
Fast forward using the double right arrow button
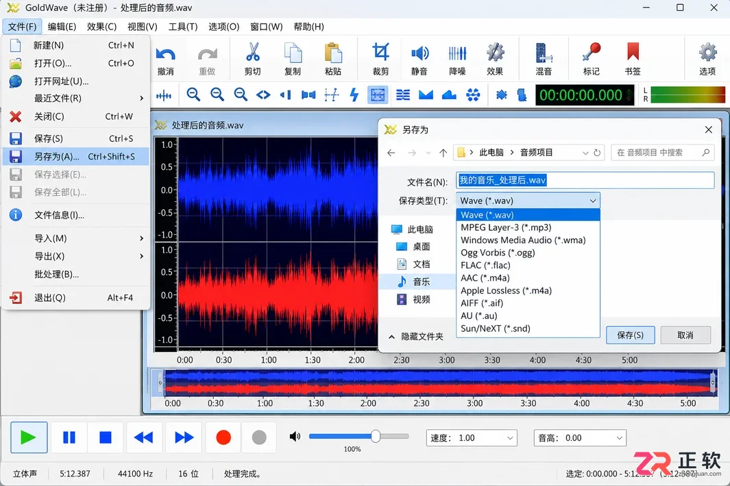(184, 437)
